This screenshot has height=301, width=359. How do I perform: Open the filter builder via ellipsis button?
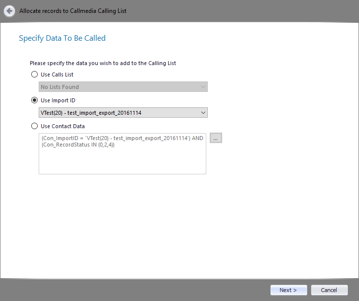[x=216, y=138]
